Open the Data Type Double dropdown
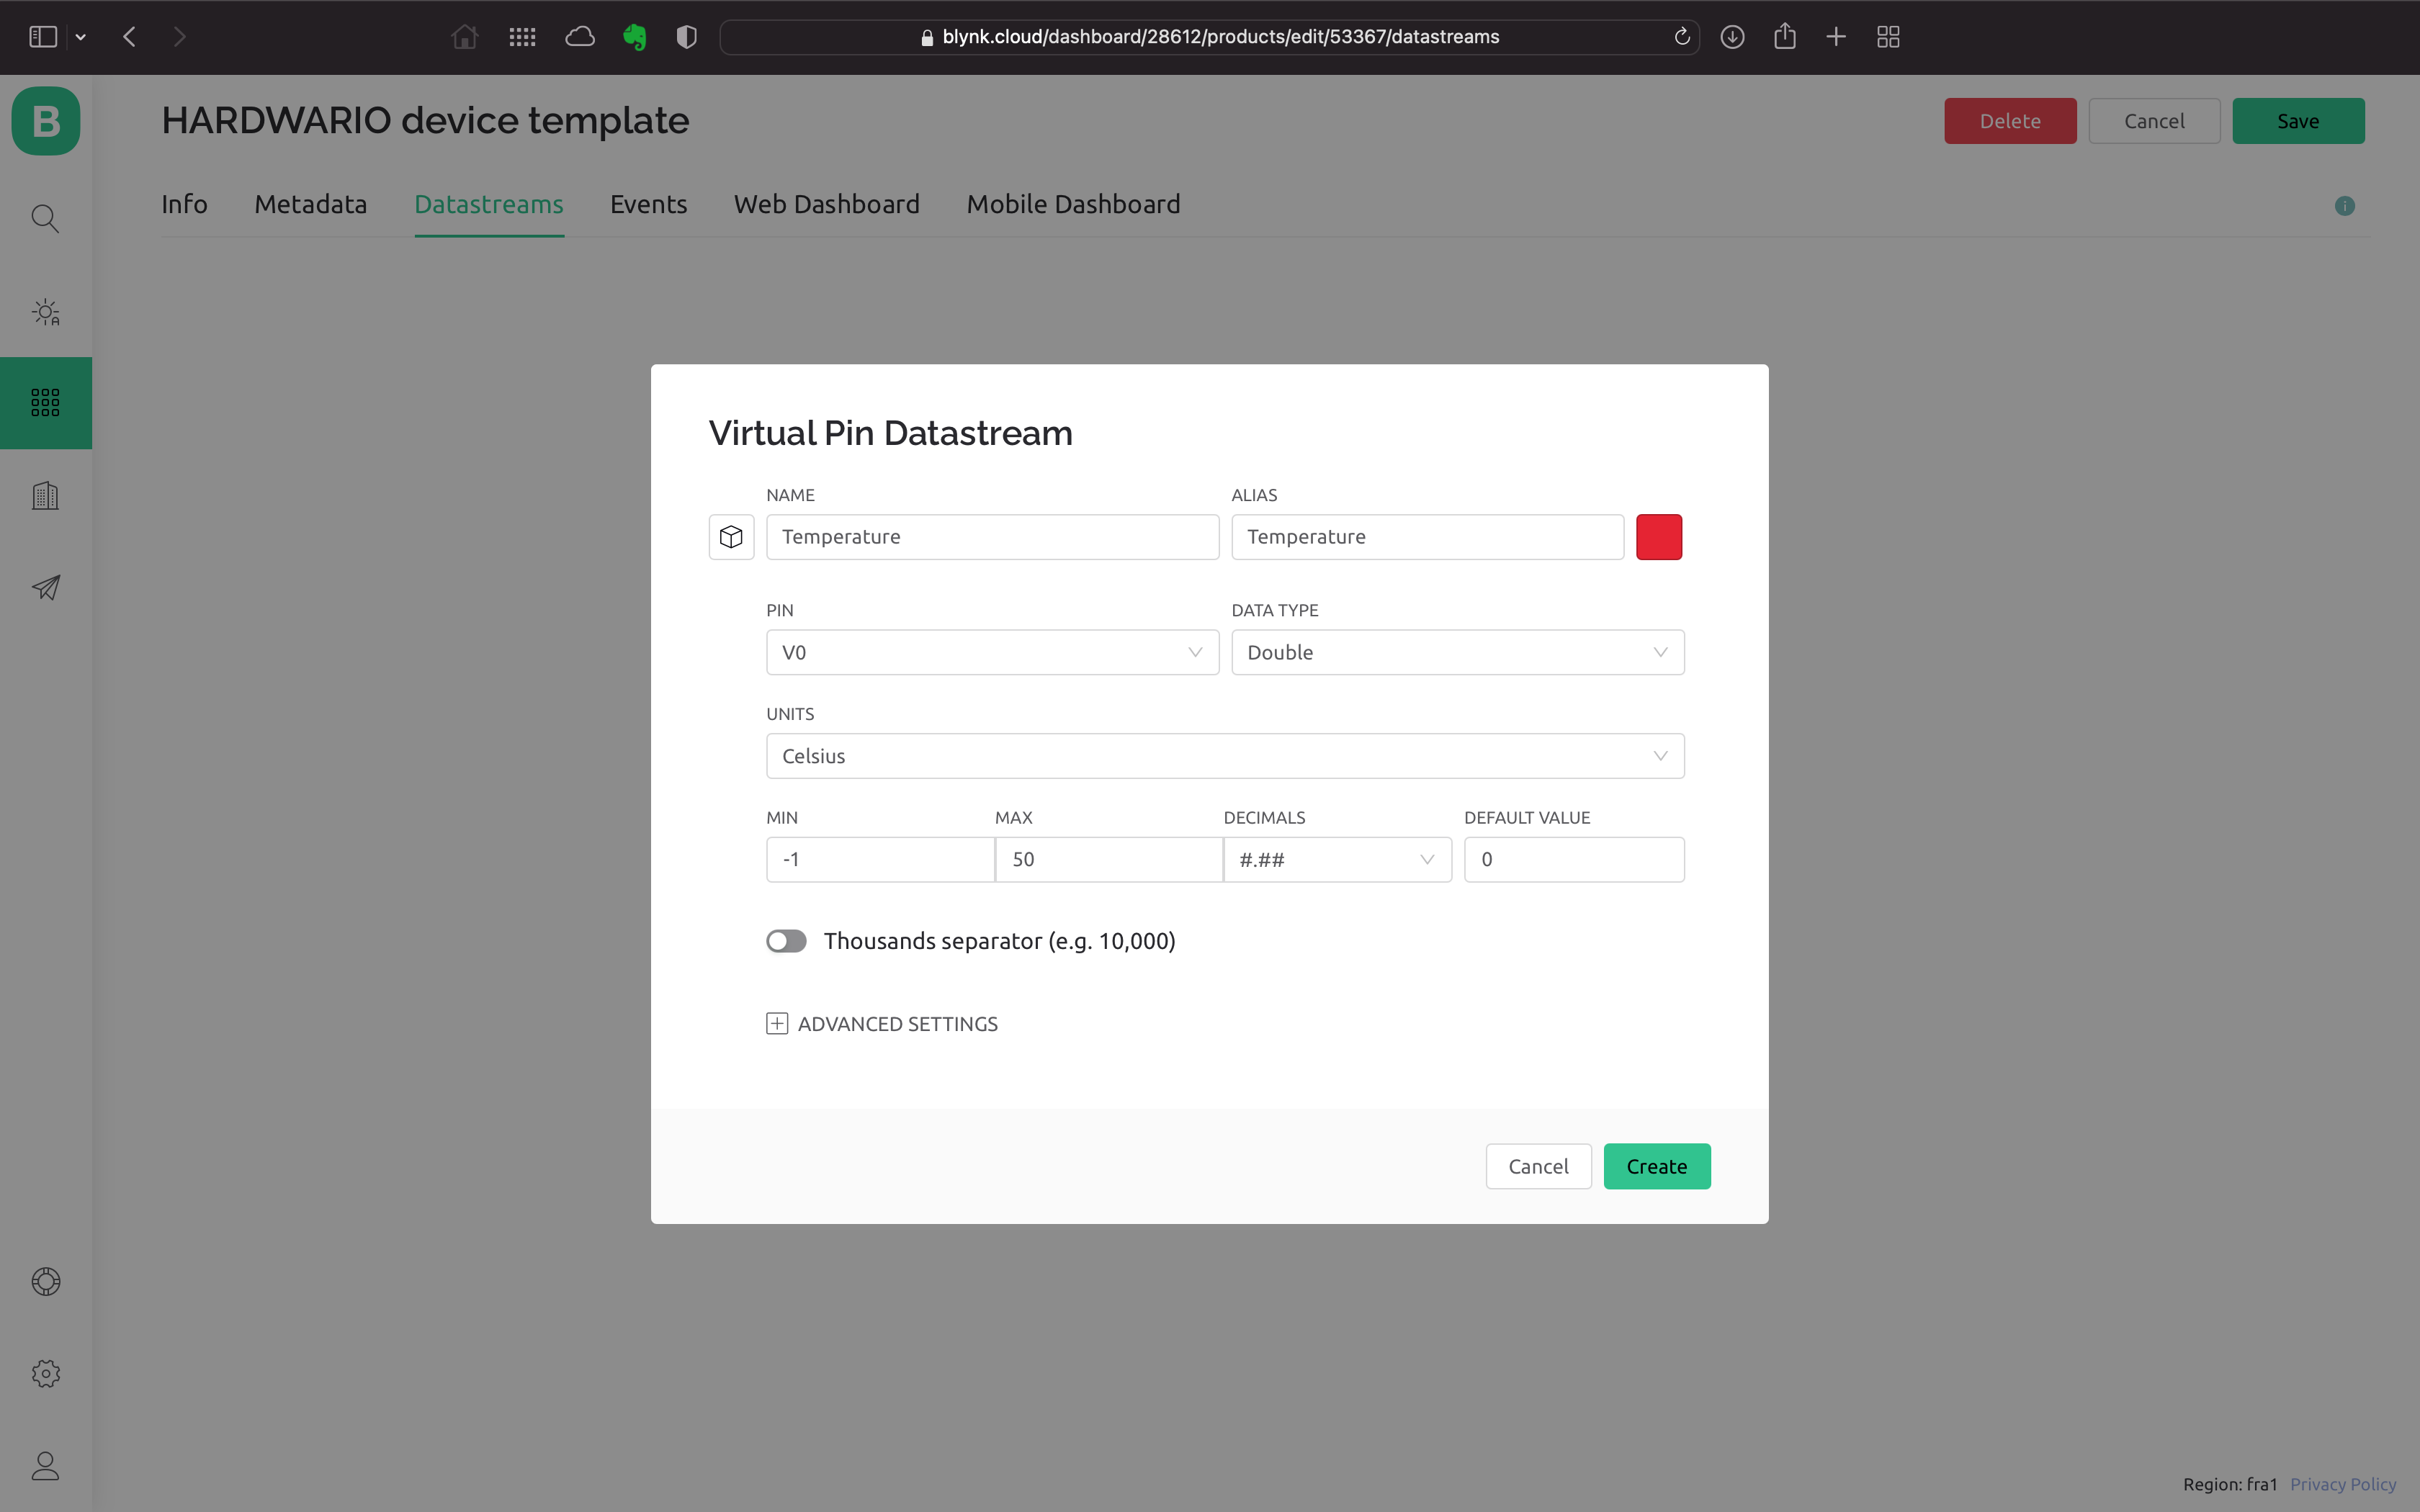Screen dimensions: 2420x1512 [1457, 652]
